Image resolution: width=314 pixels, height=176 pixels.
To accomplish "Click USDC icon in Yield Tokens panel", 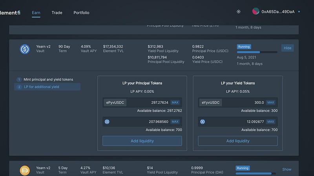I will click(x=203, y=122).
